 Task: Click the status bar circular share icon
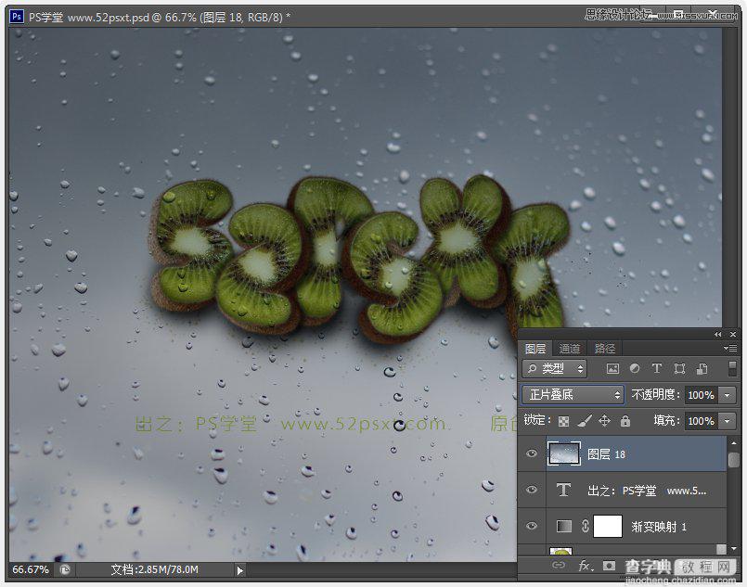click(65, 570)
